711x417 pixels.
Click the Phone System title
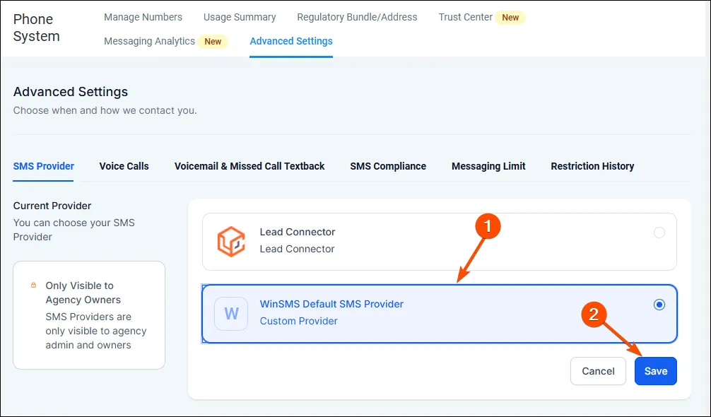36,28
